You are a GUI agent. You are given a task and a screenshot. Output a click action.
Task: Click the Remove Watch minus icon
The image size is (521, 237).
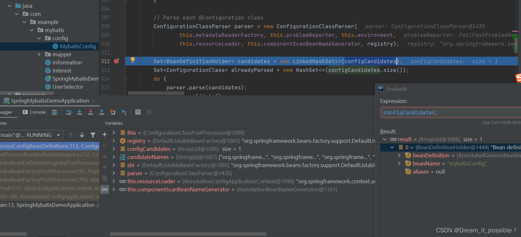105,146
